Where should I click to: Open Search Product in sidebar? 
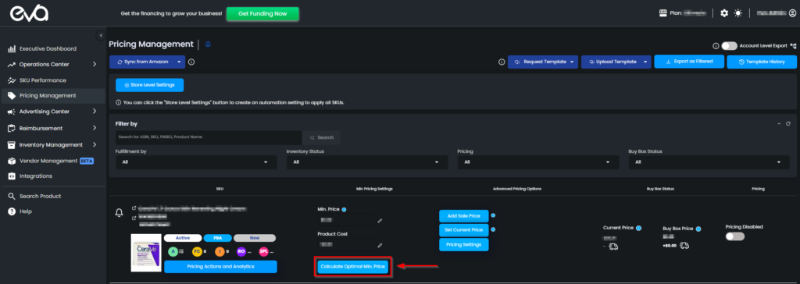coord(40,197)
